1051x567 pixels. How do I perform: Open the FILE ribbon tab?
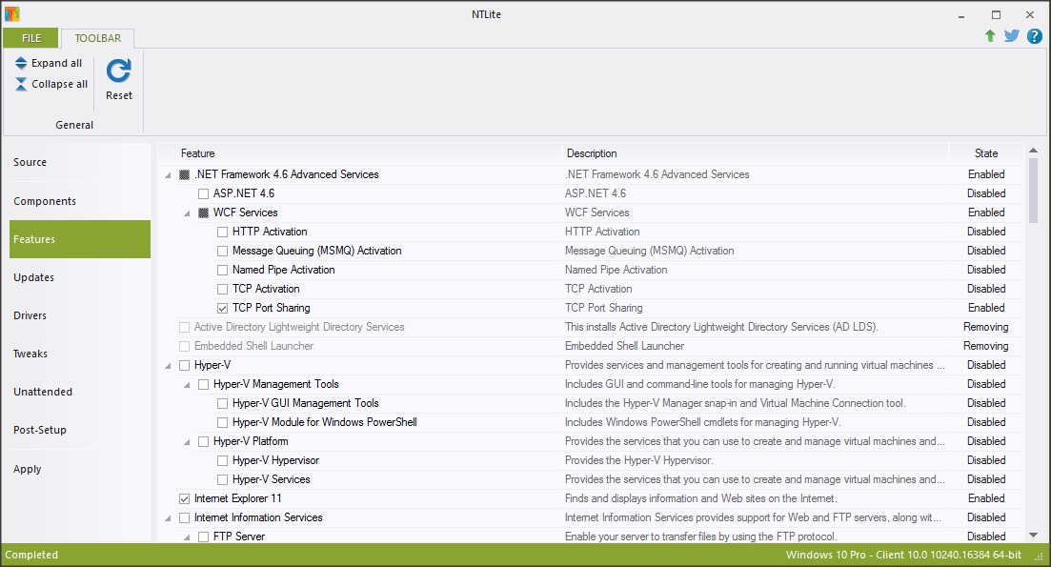pos(31,38)
